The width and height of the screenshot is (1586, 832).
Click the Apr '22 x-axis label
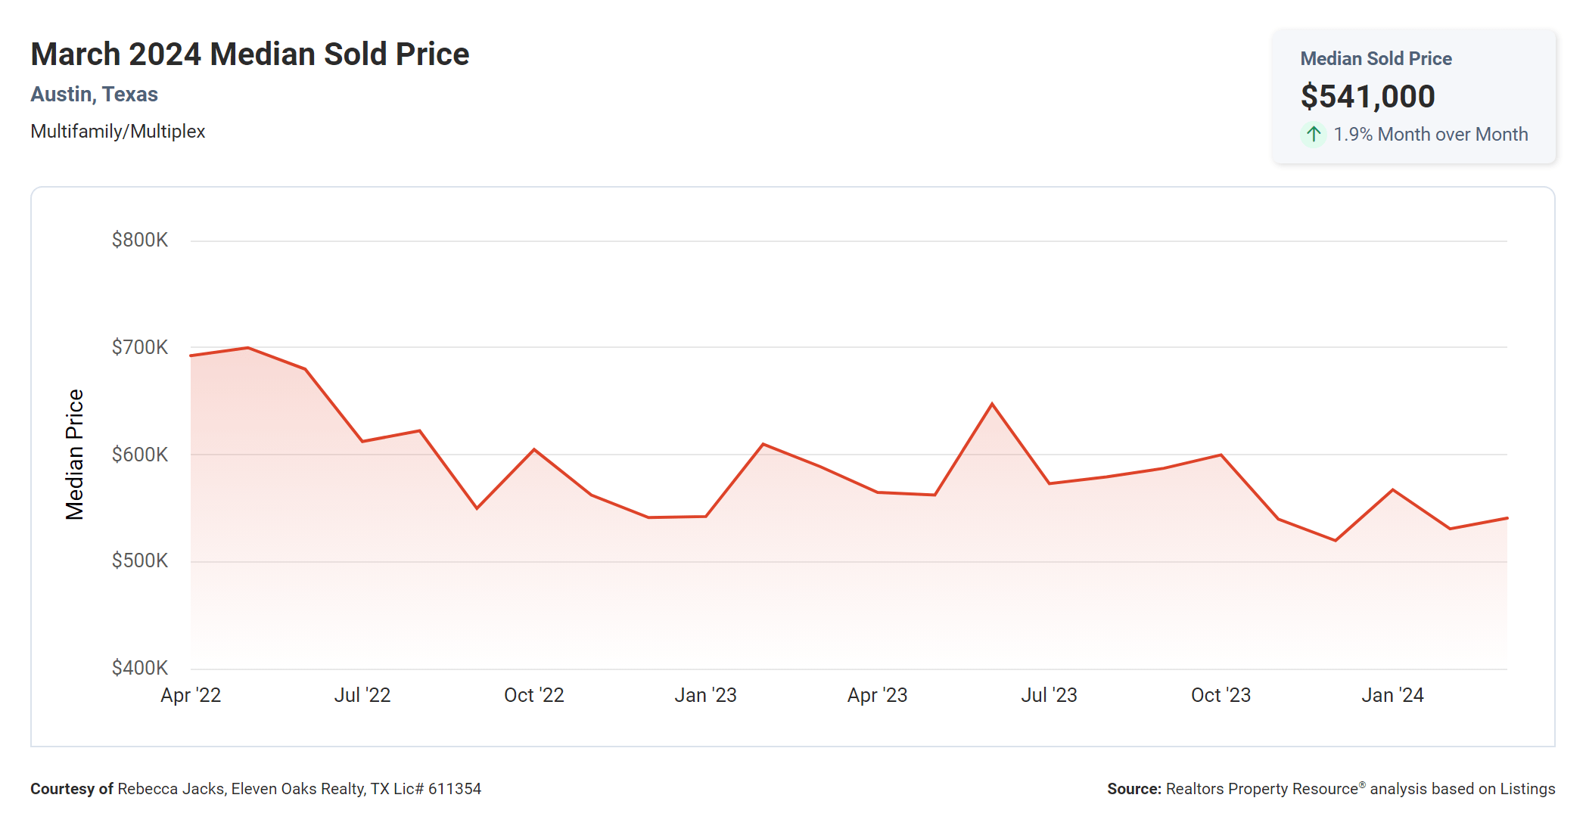point(191,695)
